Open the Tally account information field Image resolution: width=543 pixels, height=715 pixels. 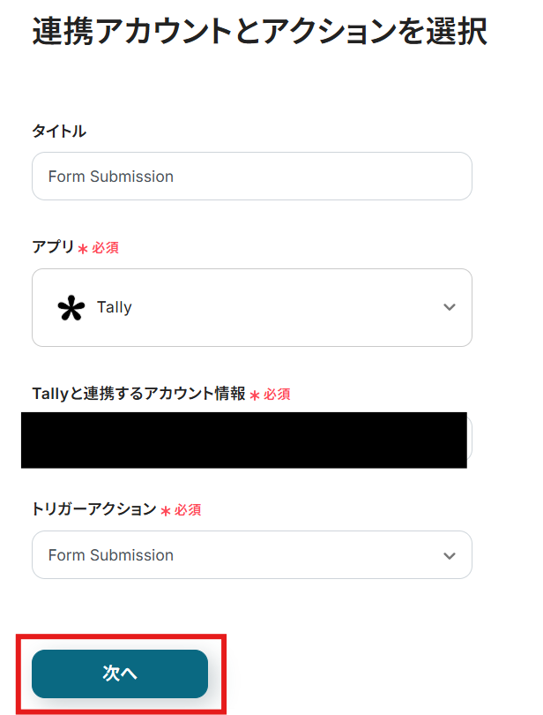pos(244,440)
